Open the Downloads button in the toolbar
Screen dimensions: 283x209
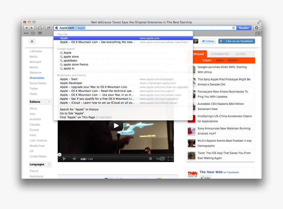coord(257,28)
